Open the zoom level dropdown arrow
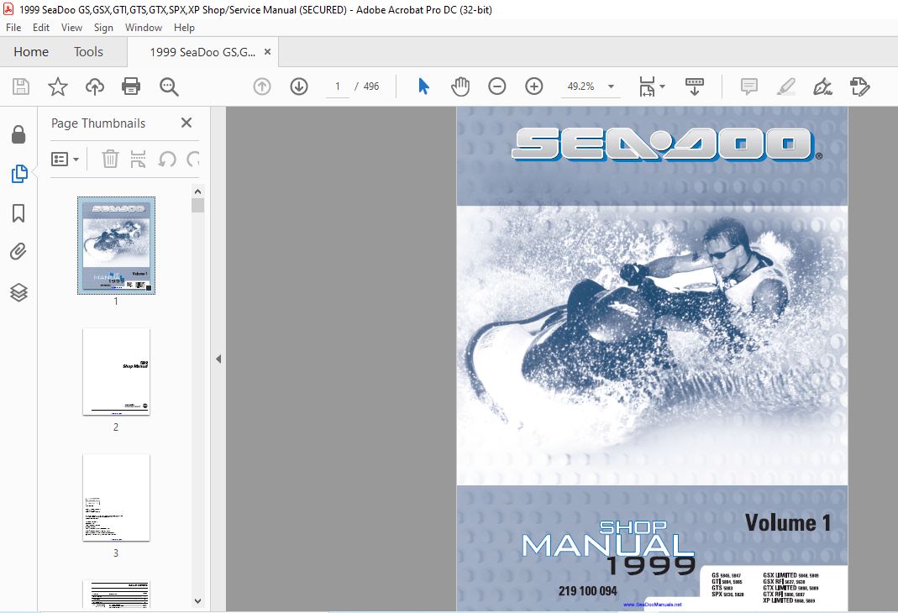 [x=611, y=86]
